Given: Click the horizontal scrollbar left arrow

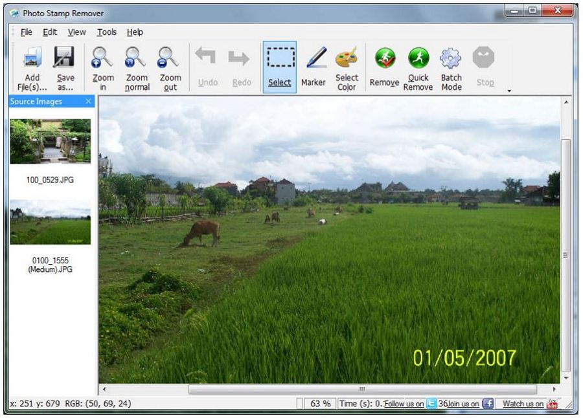Looking at the screenshot, I should pyautogui.click(x=104, y=390).
